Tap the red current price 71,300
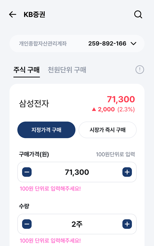The height and width of the screenshot is (246, 154). pos(121,99)
